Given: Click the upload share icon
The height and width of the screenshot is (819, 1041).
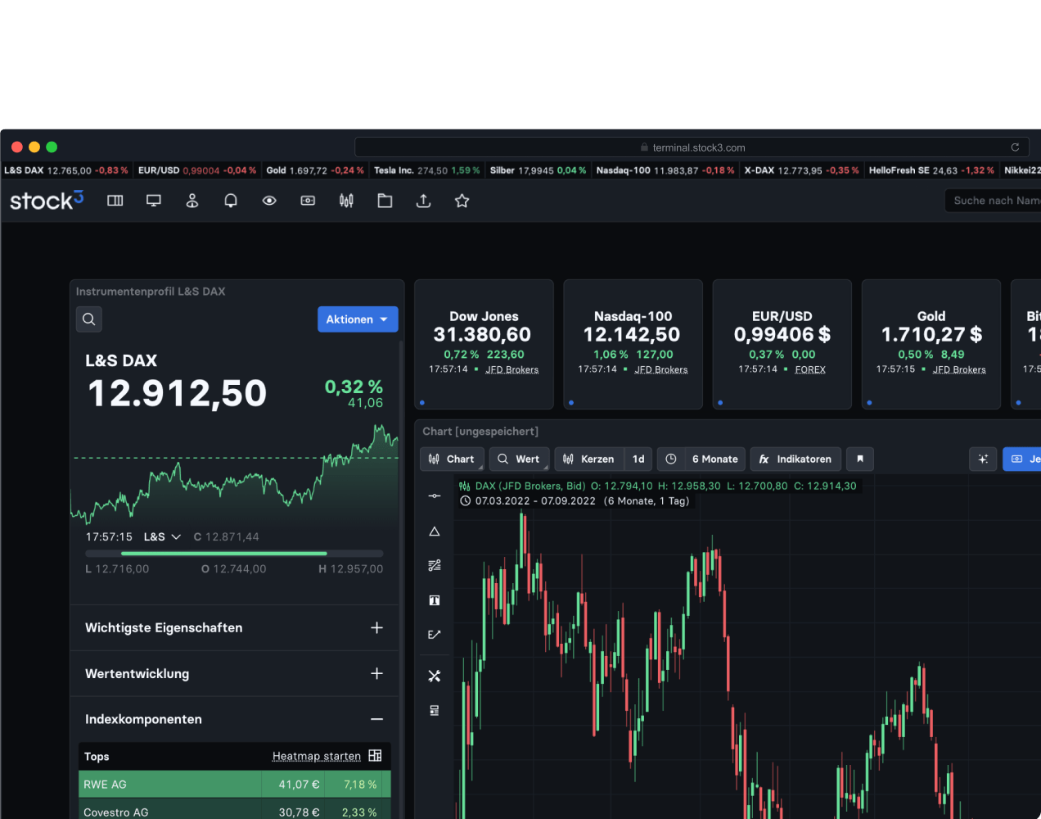Looking at the screenshot, I should coord(423,201).
